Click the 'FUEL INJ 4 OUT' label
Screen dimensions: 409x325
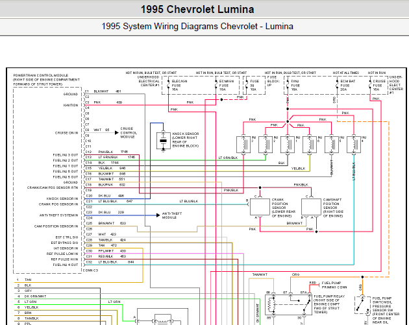(x=66, y=265)
